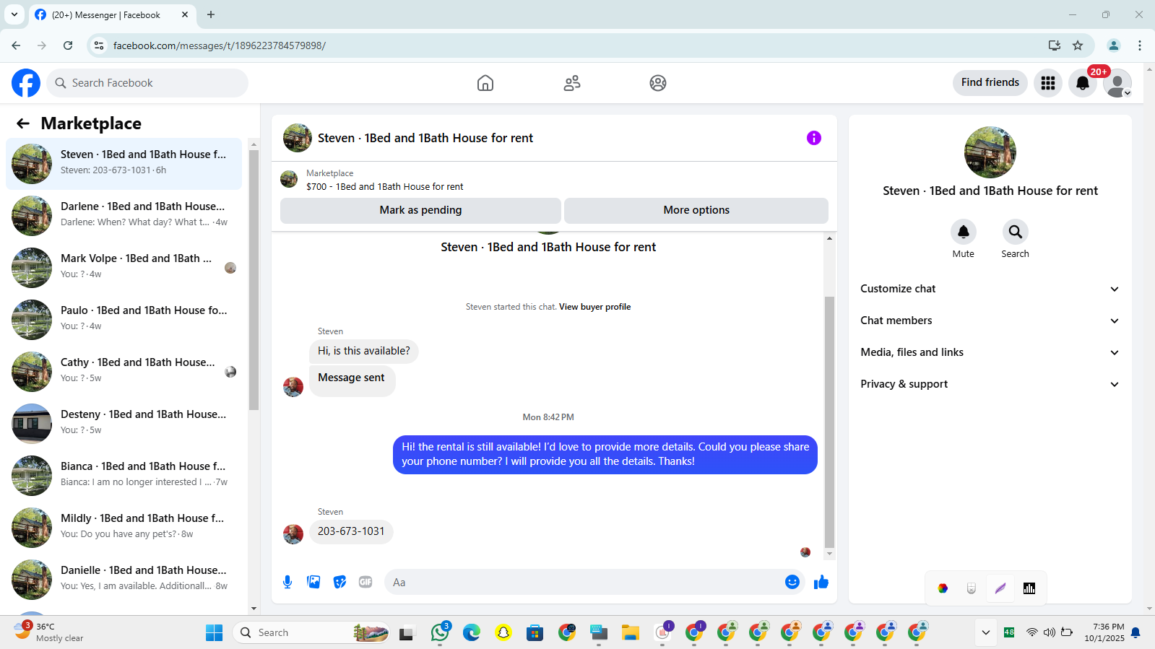This screenshot has width=1155, height=649.
Task: Choose a sticker from the sticker icon
Action: click(x=339, y=582)
